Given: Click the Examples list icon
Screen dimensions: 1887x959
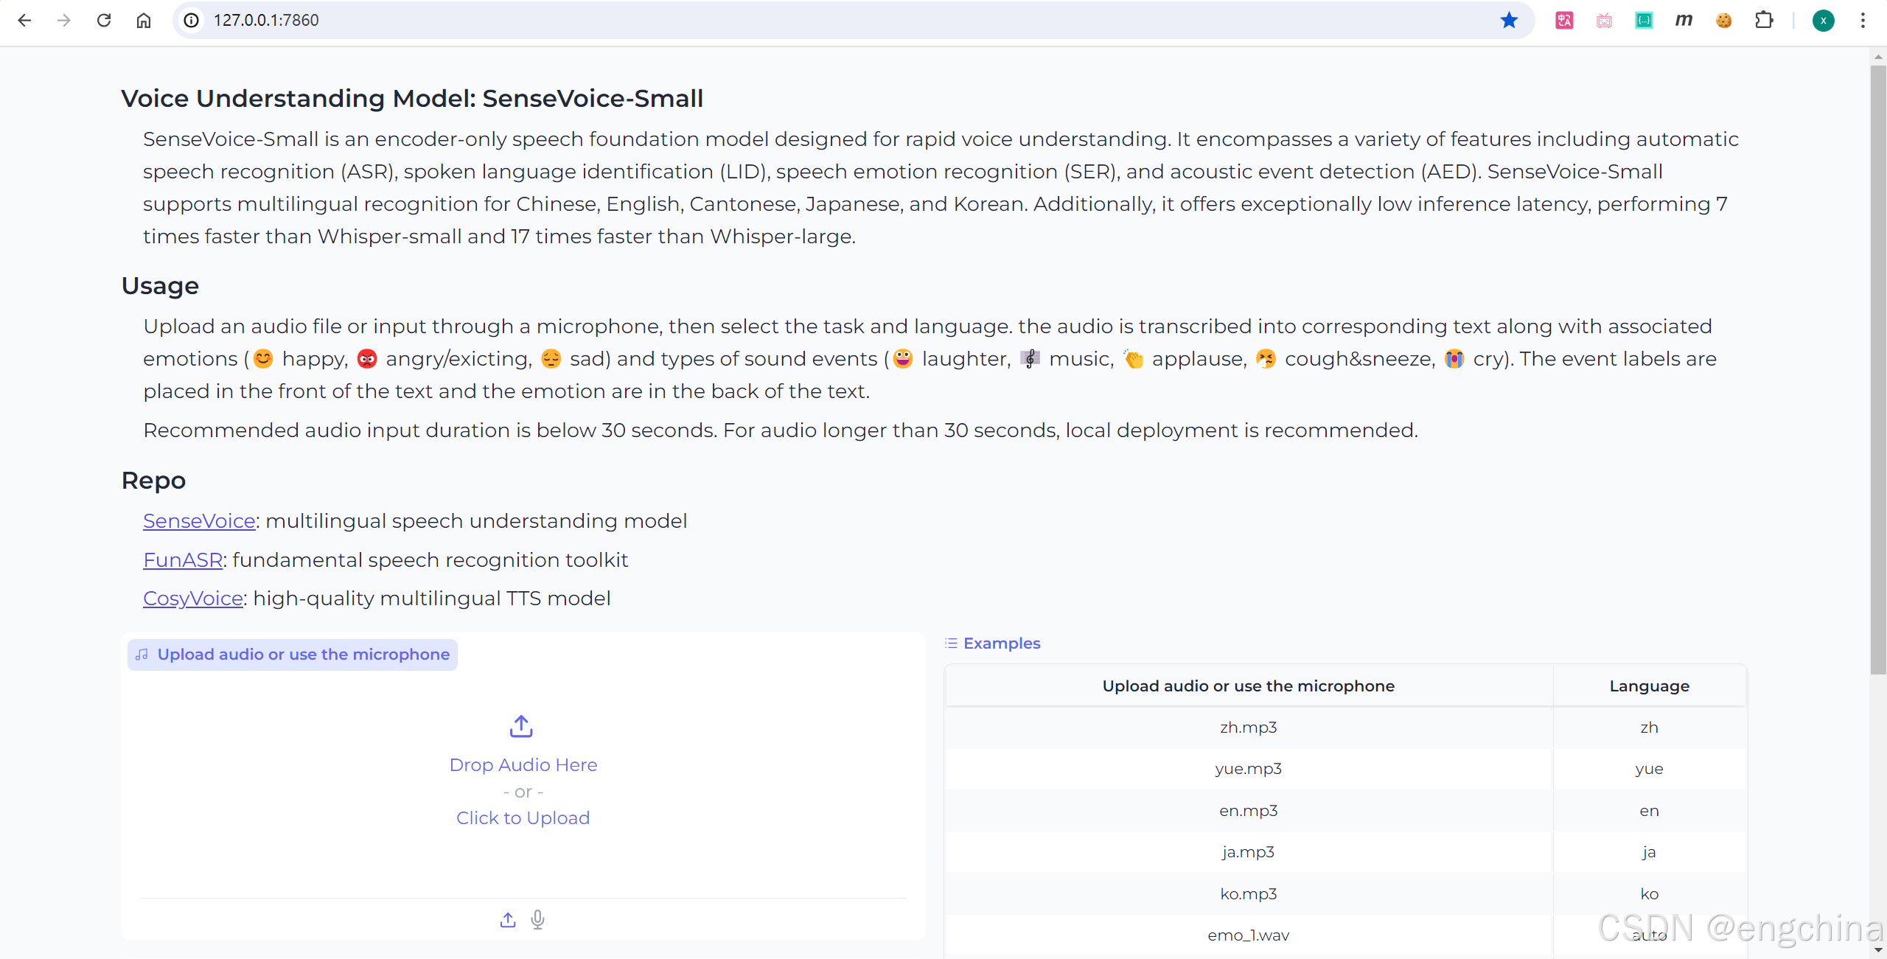Looking at the screenshot, I should (952, 644).
